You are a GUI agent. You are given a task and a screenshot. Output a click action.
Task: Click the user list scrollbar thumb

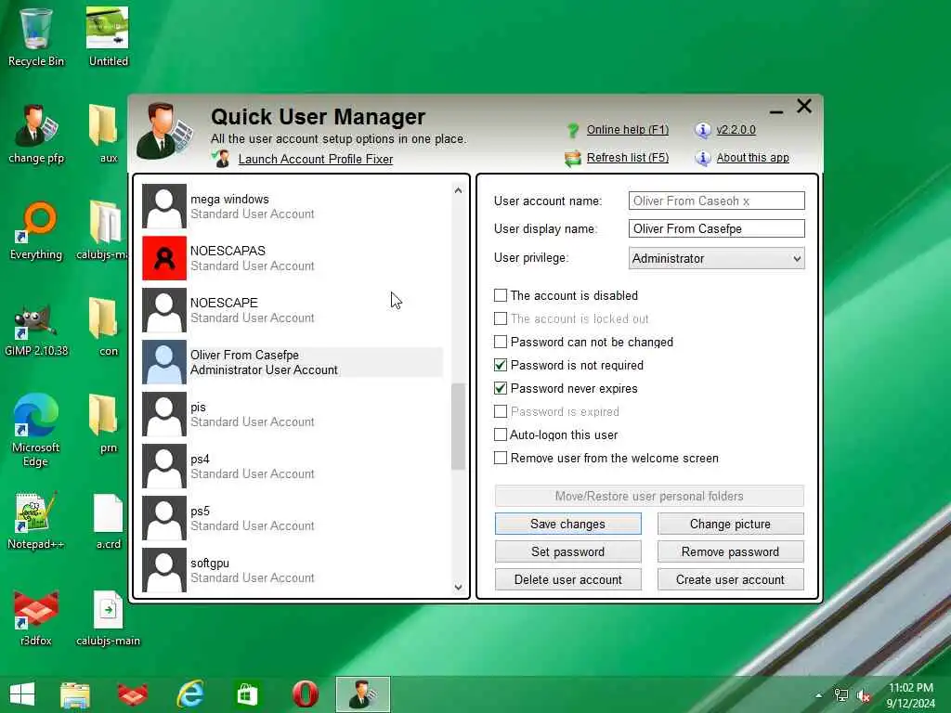(458, 426)
